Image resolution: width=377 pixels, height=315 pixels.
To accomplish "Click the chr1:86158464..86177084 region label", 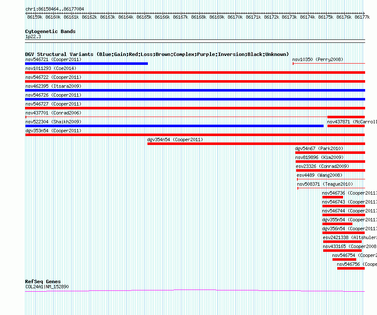I will coord(55,9).
